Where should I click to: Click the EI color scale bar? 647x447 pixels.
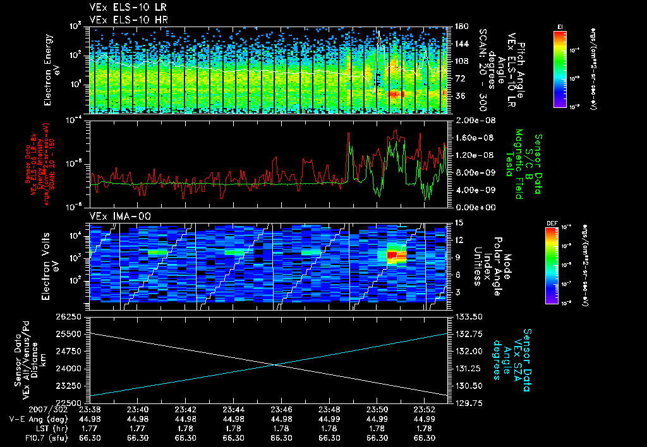pyautogui.click(x=560, y=69)
